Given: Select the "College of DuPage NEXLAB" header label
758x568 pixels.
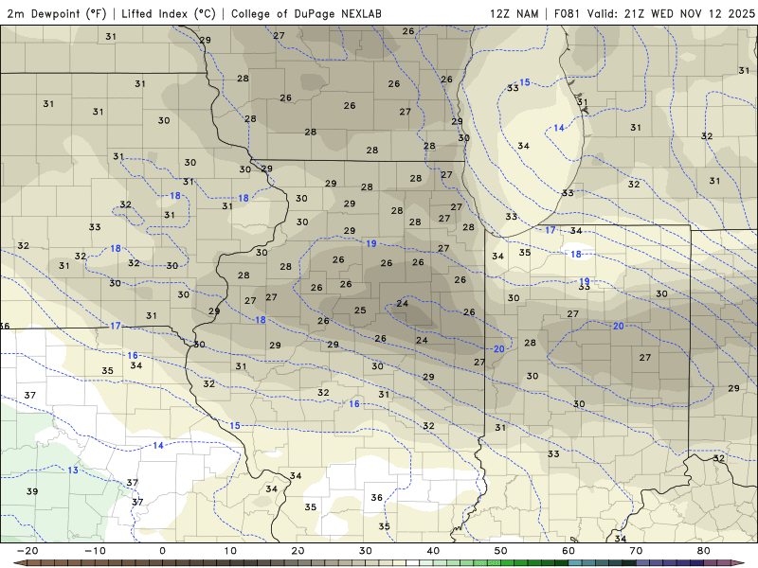Looking at the screenshot, I should [x=306, y=14].
